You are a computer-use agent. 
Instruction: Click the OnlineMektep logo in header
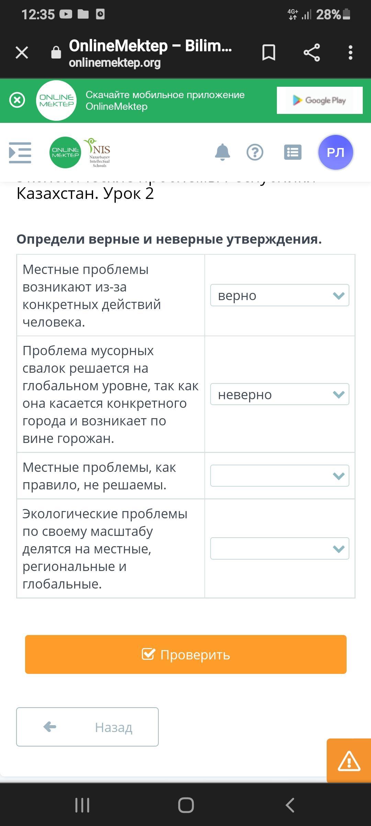point(65,152)
